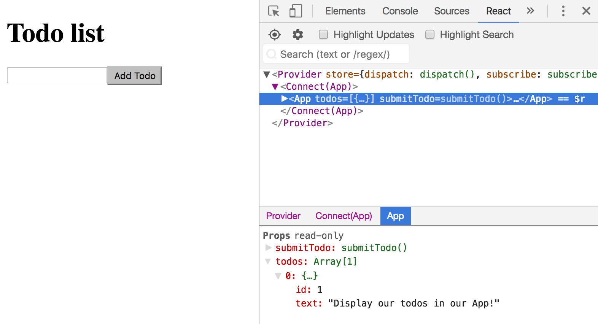Show more DevTools tabs chevron
Screen dimensions: 598x324
coord(530,11)
